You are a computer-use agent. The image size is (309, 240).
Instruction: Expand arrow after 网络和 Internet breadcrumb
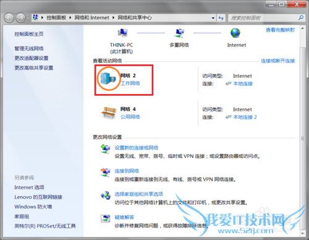pos(113,18)
